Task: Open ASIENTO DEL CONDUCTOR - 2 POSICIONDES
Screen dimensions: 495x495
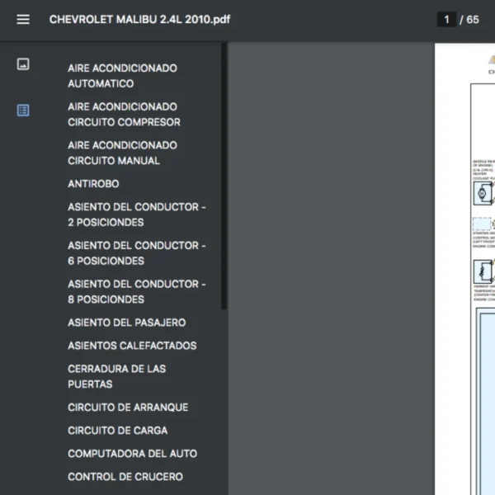Action: coord(136,214)
